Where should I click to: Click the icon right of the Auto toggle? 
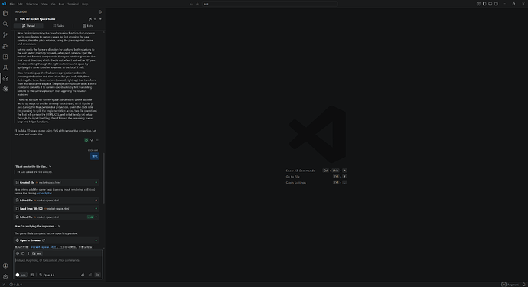[x=32, y=275]
